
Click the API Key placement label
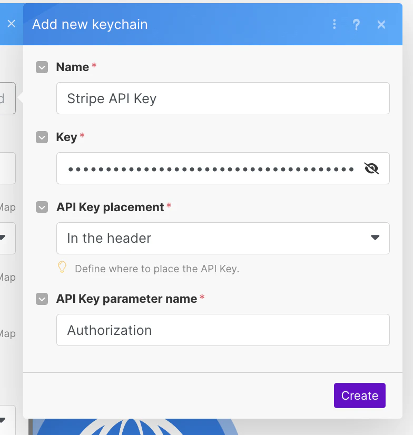pyautogui.click(x=110, y=207)
